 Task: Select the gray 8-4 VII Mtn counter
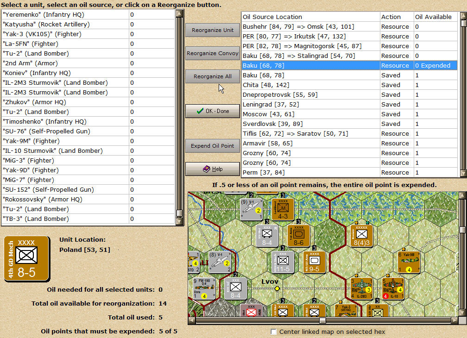(267, 236)
